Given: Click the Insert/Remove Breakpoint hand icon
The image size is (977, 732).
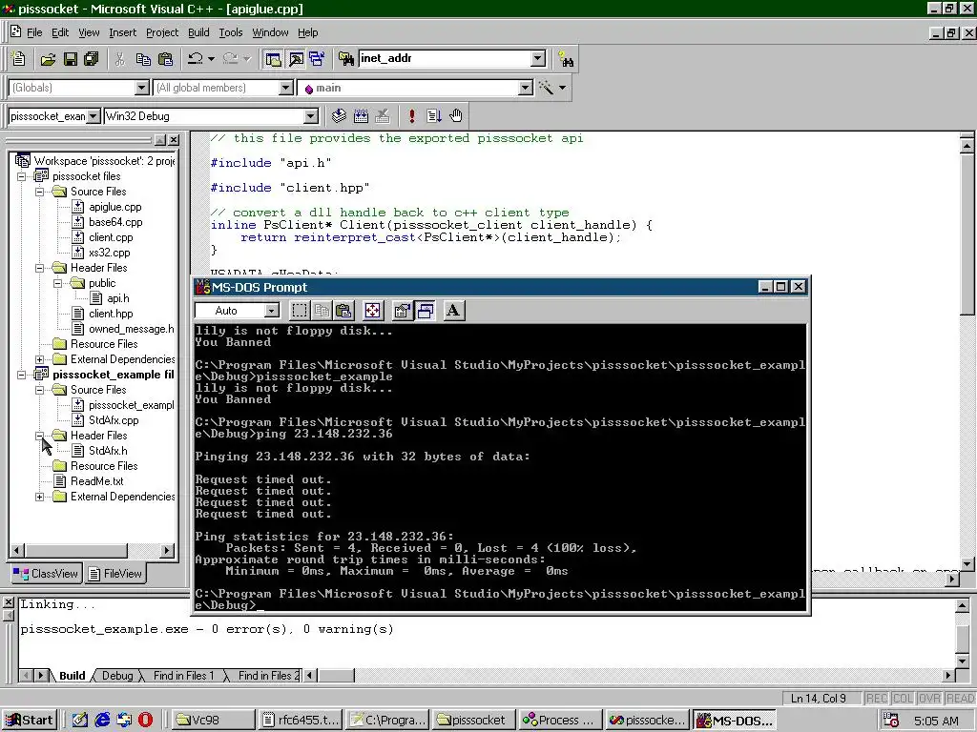Looking at the screenshot, I should [456, 115].
